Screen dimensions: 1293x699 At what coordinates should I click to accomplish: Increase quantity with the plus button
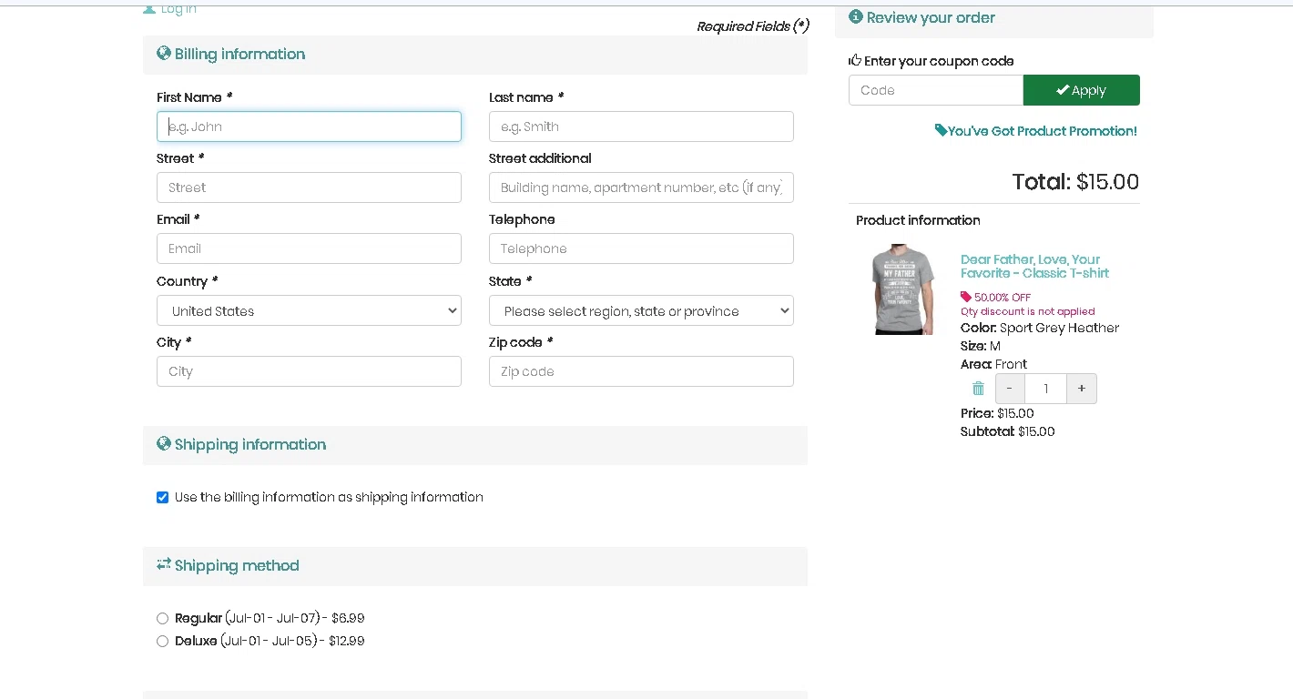(x=1082, y=389)
